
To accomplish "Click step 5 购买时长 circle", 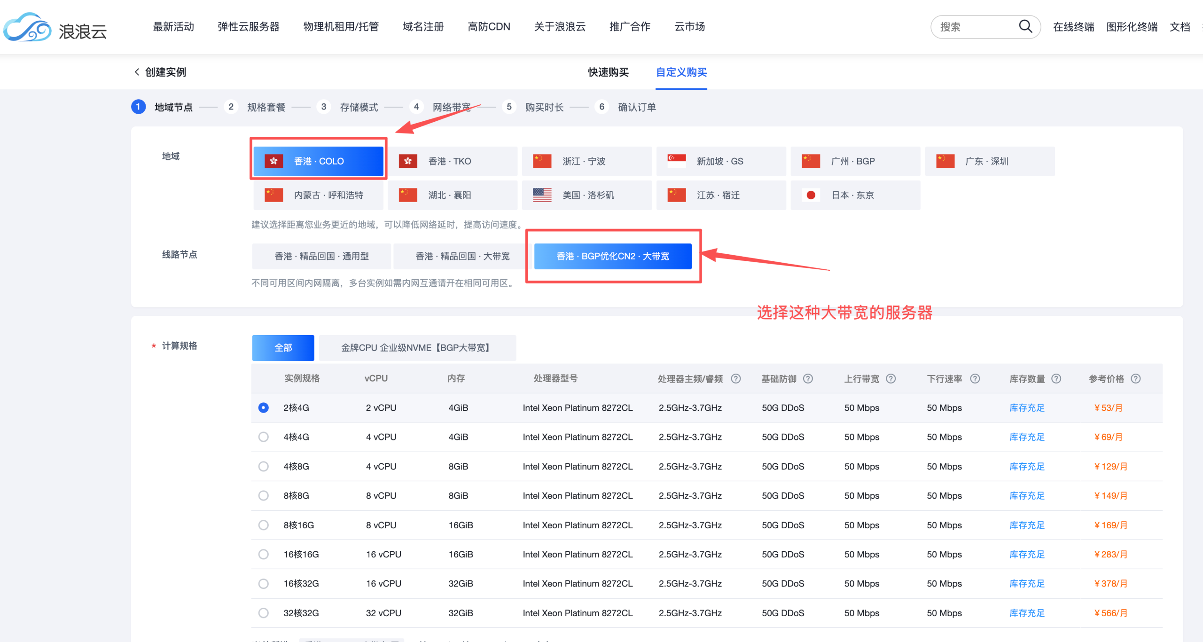I will pyautogui.click(x=509, y=107).
